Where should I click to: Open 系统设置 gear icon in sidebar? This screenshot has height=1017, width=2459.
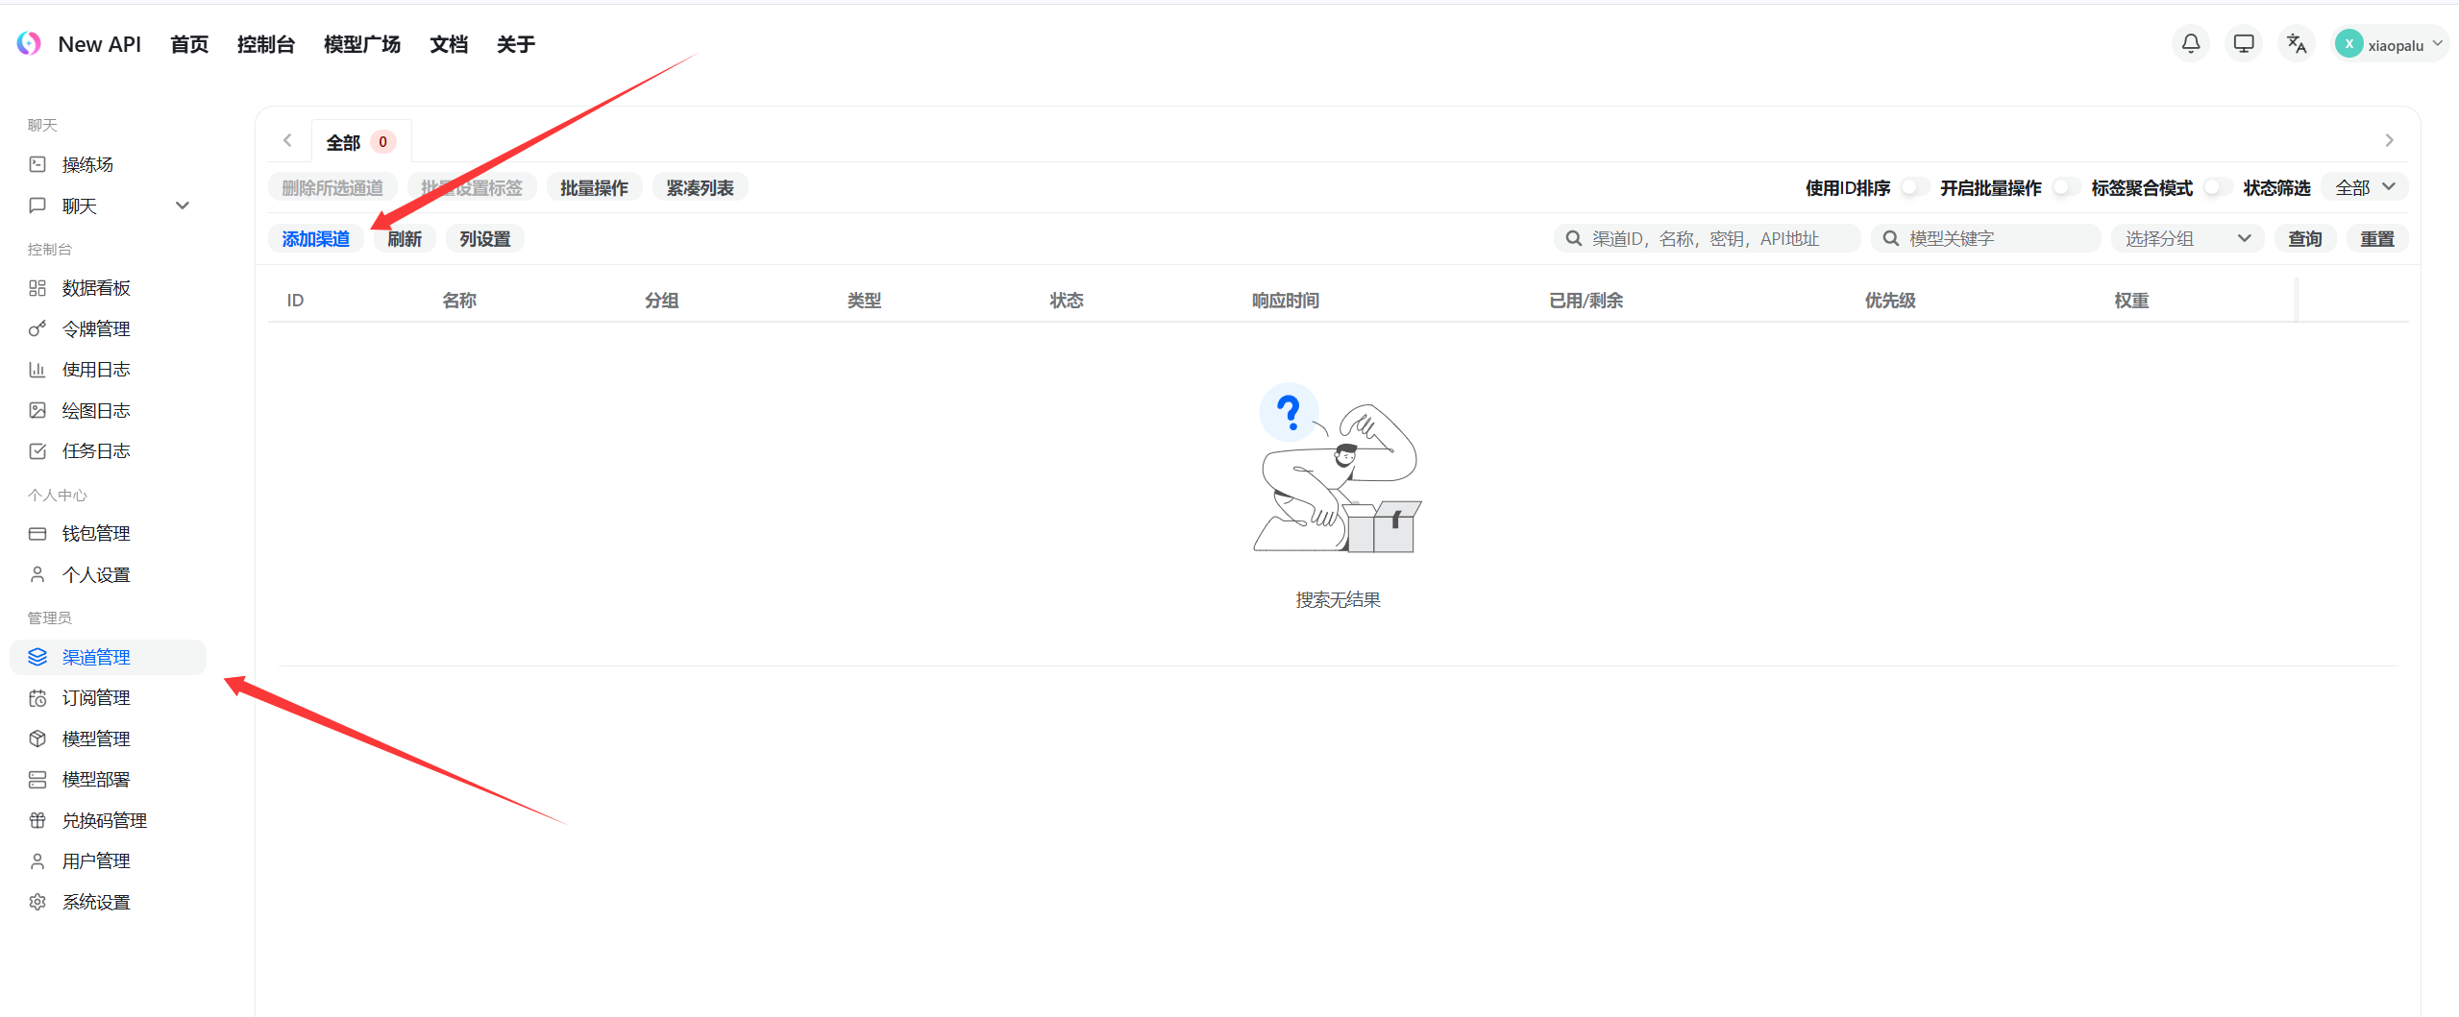(x=37, y=902)
